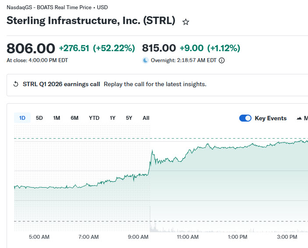The width and height of the screenshot is (308, 248).
Task: Click the +276.51 price change value
Action: pos(74,48)
